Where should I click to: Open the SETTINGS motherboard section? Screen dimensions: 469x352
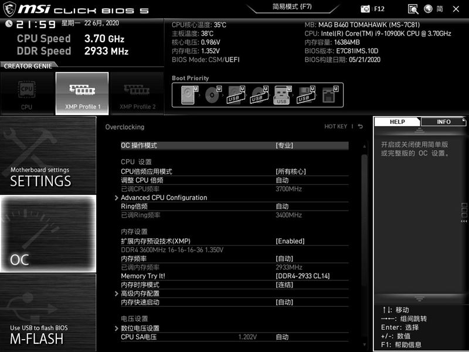(x=48, y=155)
